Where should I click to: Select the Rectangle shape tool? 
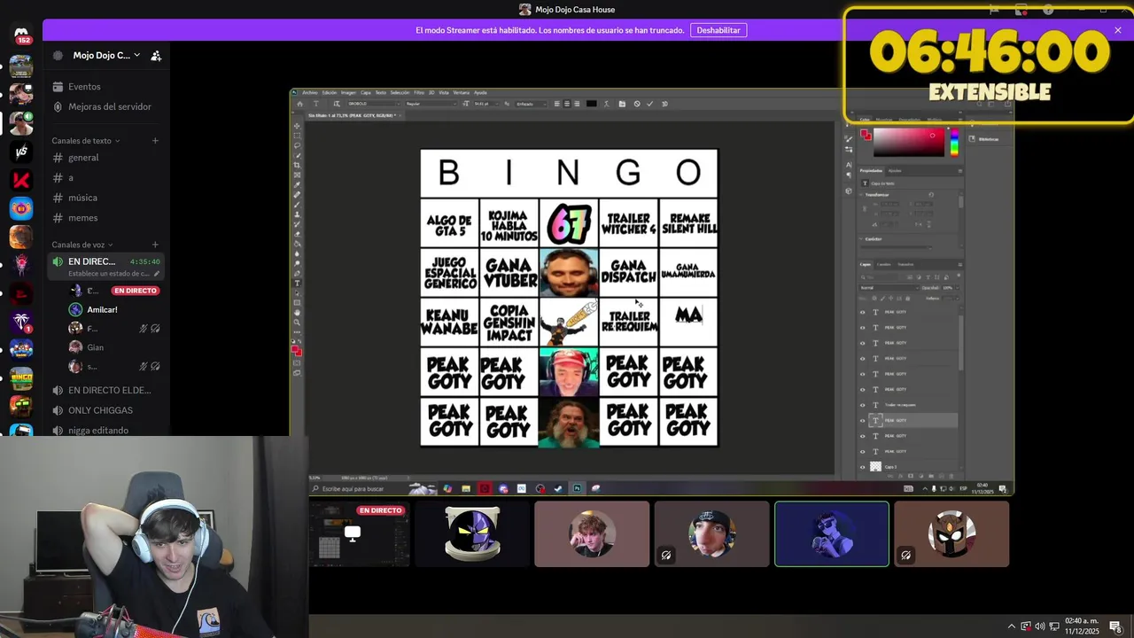click(297, 302)
